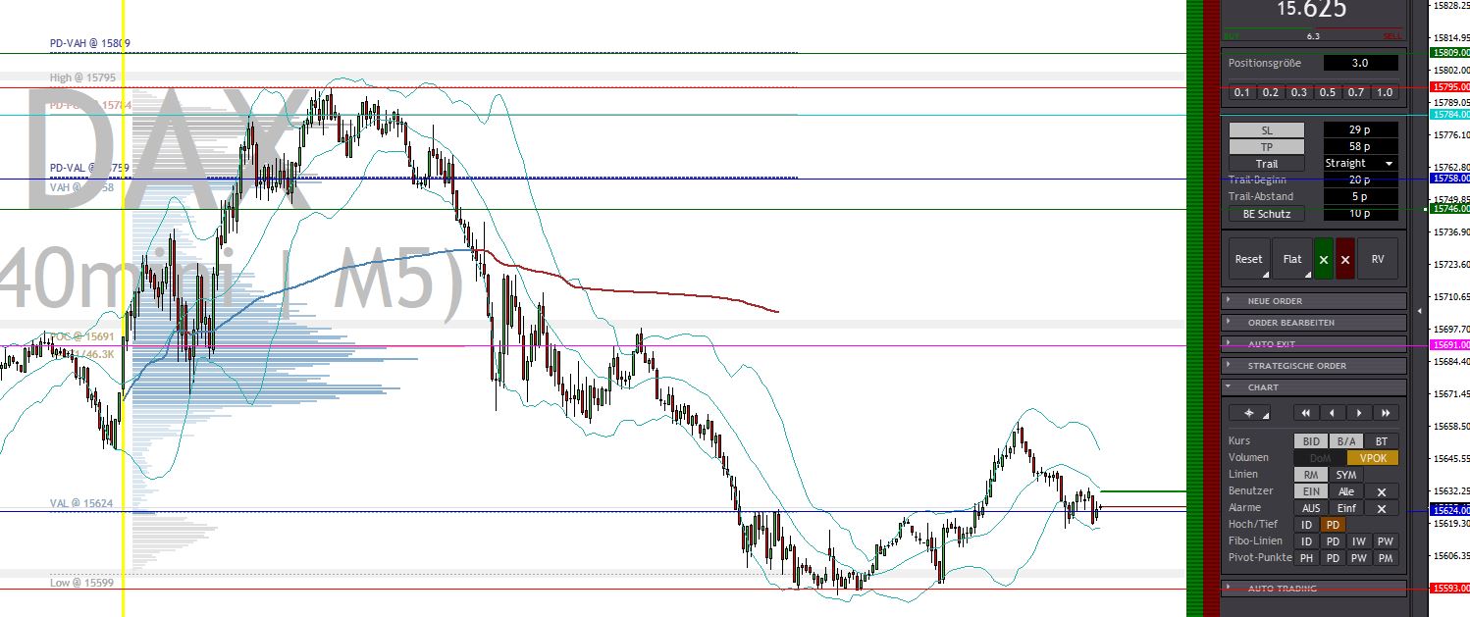Toggle B/A price display

1345,441
